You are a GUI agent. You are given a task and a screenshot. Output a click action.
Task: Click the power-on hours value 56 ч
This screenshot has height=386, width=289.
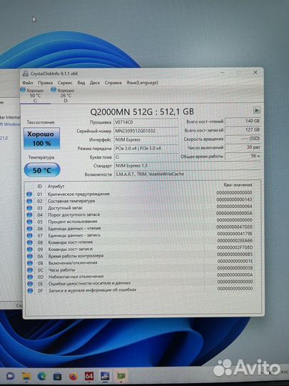[x=243, y=156]
